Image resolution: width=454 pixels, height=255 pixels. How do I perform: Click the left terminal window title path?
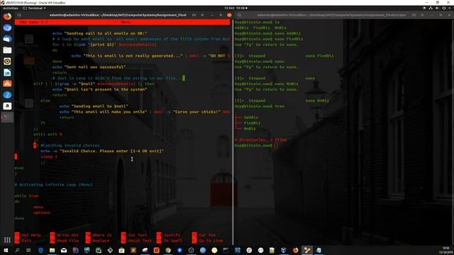pyautogui.click(x=118, y=15)
